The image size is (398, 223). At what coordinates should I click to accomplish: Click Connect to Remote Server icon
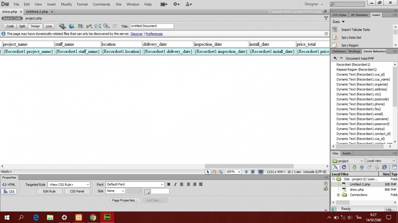(x=335, y=167)
